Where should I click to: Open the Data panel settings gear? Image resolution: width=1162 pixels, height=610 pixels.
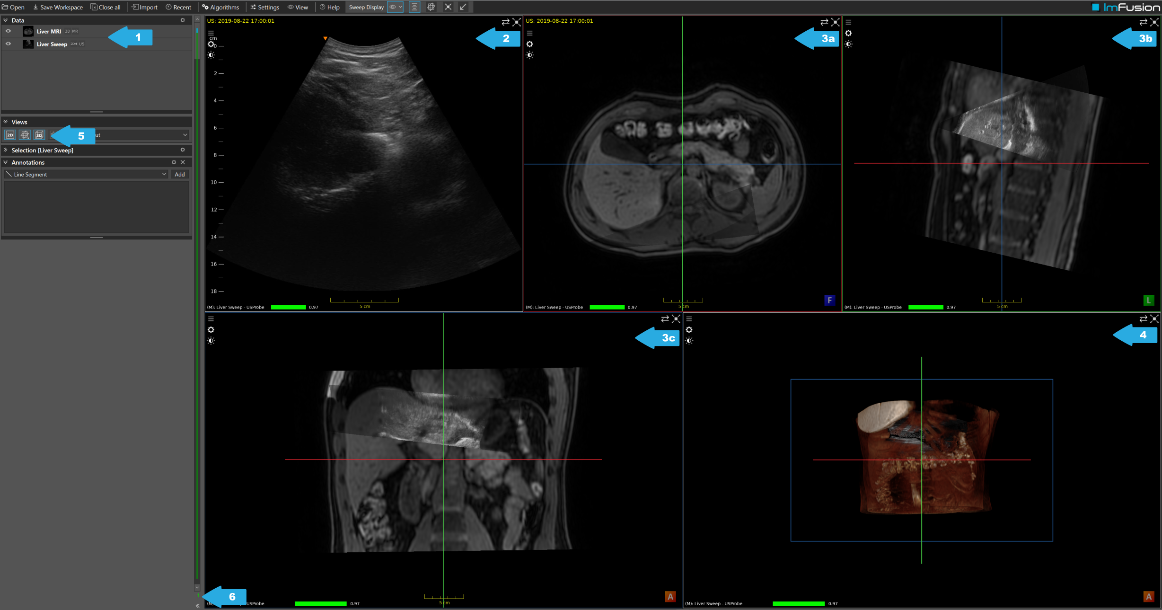tap(183, 20)
